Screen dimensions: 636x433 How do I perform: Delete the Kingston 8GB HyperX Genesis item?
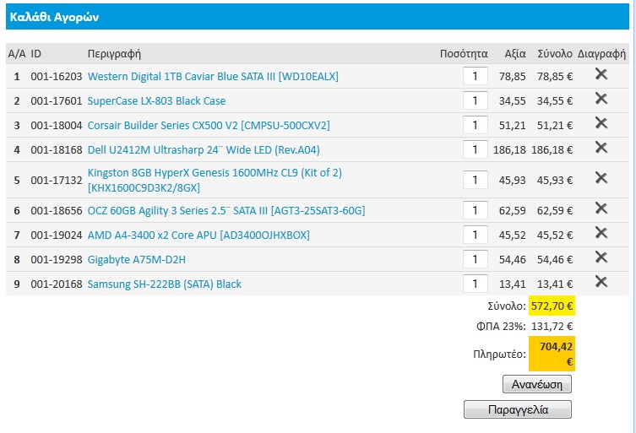point(601,177)
